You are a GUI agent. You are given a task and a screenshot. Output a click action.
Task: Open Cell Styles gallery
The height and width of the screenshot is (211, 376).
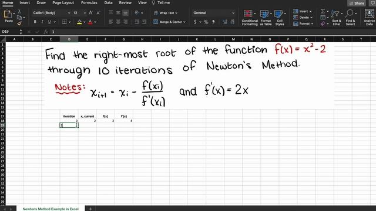click(280, 18)
